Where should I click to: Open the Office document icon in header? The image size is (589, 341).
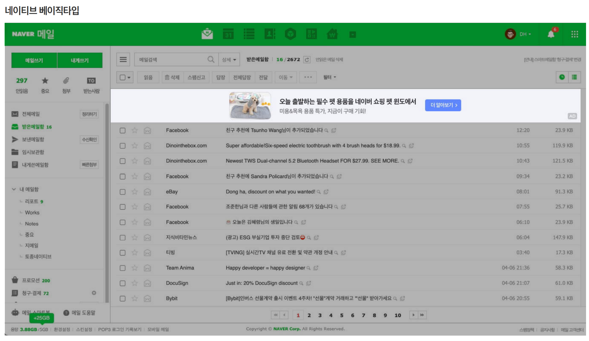tap(311, 34)
